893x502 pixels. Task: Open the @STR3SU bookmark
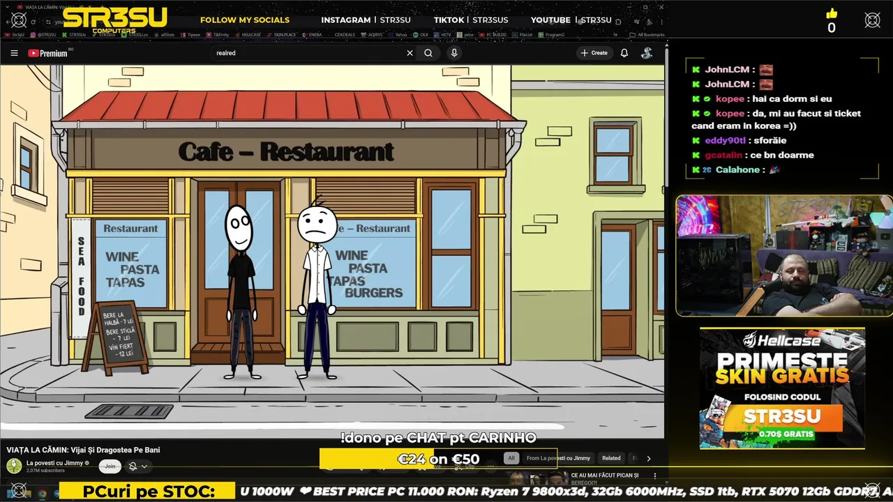pos(45,34)
